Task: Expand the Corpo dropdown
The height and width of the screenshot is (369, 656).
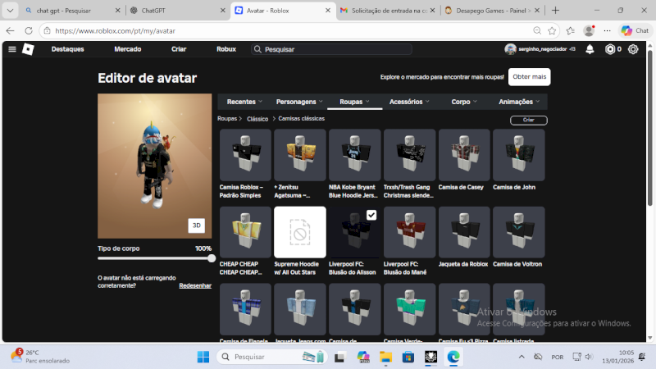Action: (x=464, y=102)
